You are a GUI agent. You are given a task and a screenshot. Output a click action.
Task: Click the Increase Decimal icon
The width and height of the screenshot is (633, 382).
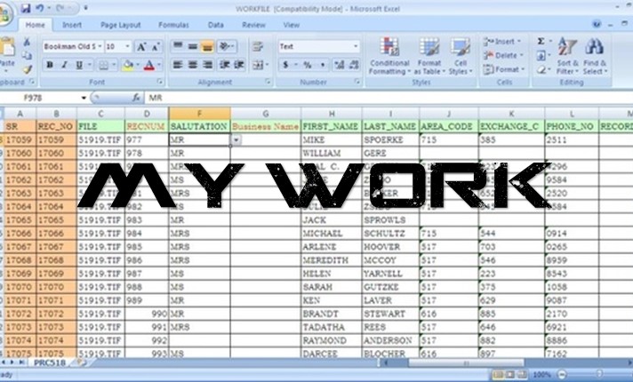(339, 65)
